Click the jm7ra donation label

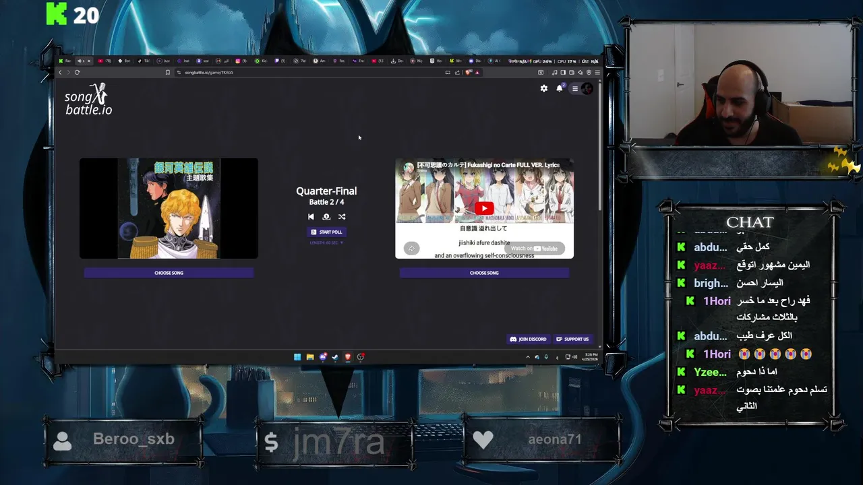click(339, 441)
